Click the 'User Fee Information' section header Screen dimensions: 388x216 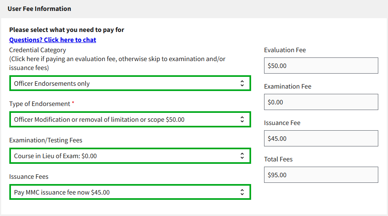[39, 8]
